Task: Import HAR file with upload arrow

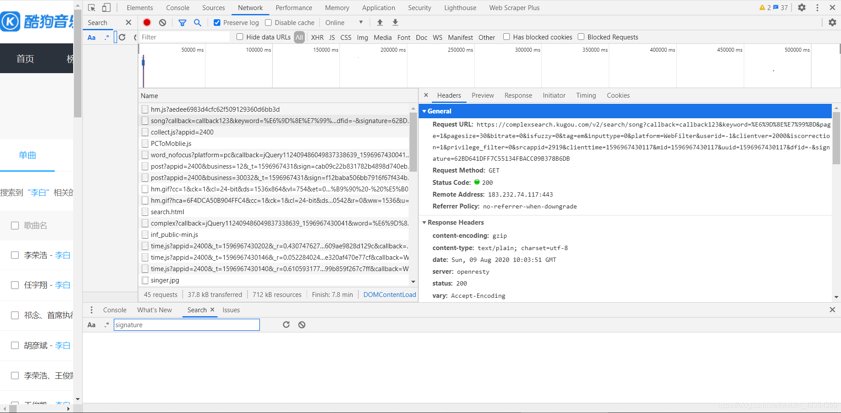Action: (380, 22)
